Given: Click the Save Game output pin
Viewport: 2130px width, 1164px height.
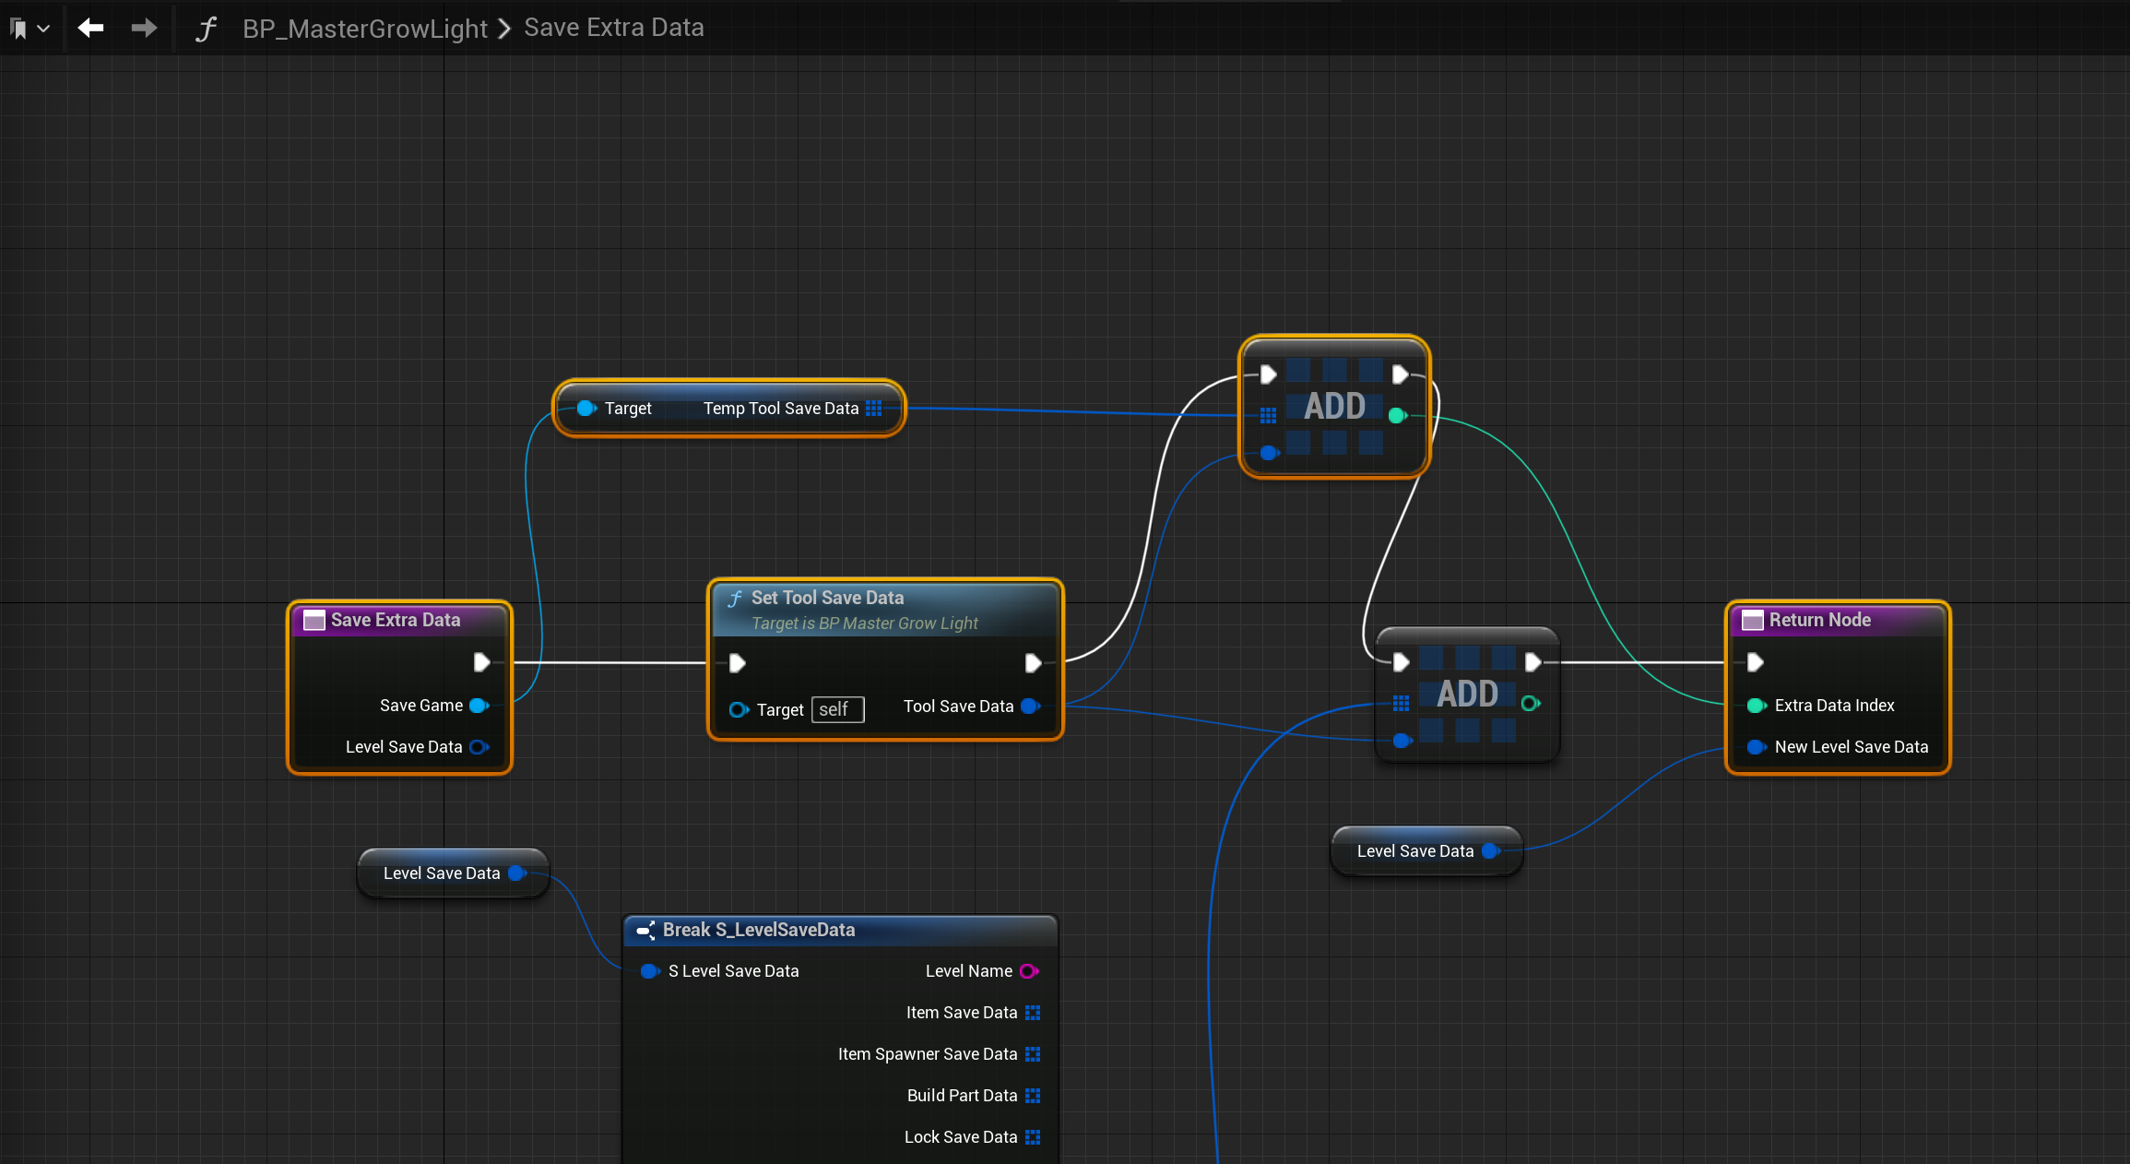Looking at the screenshot, I should 479,706.
